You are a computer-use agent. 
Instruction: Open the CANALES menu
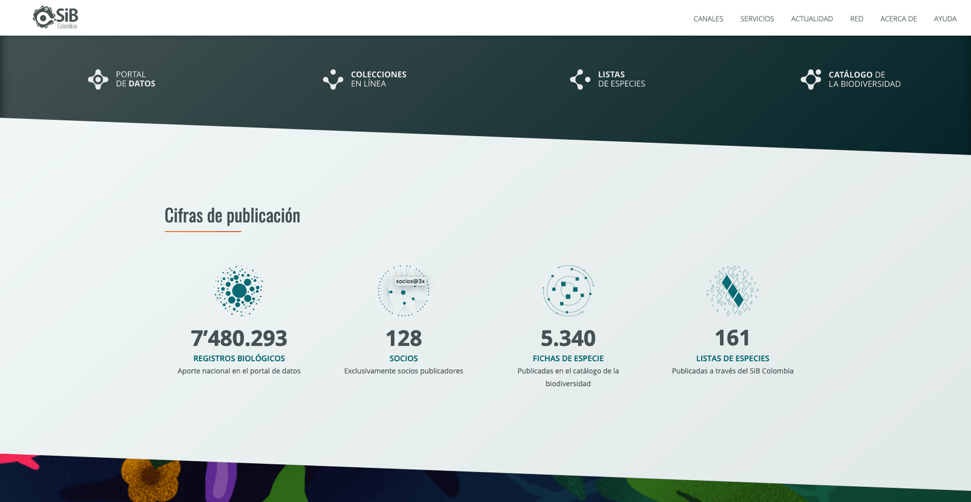(708, 19)
